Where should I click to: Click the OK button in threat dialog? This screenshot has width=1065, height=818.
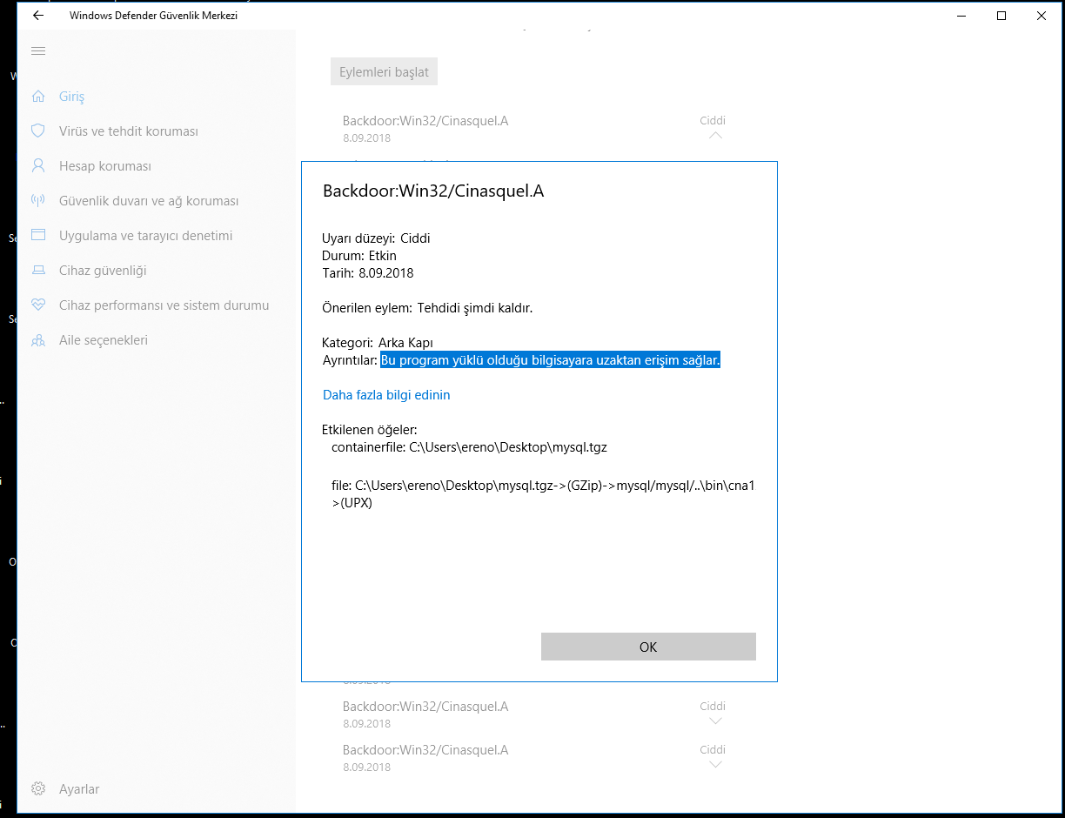click(x=648, y=647)
